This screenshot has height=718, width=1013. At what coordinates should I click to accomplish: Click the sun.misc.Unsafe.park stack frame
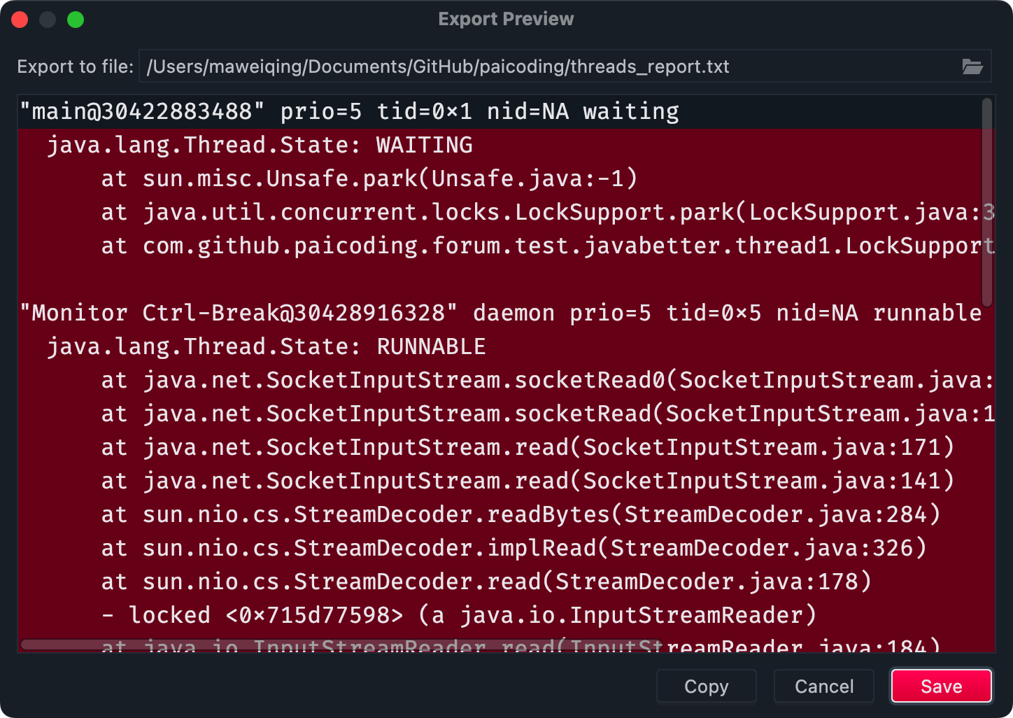[369, 178]
